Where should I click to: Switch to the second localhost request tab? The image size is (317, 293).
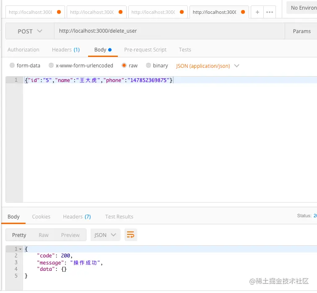pos(96,12)
